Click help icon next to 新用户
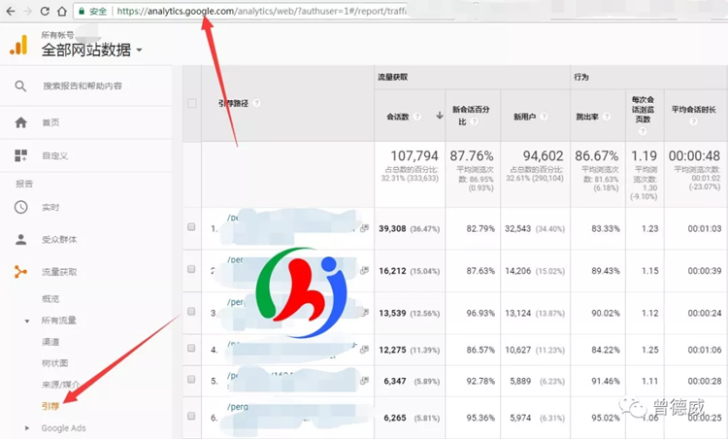 click(544, 117)
